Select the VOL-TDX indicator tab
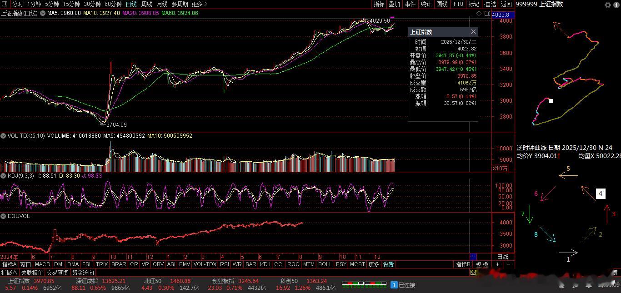This screenshot has height=293, width=621. coord(205,264)
